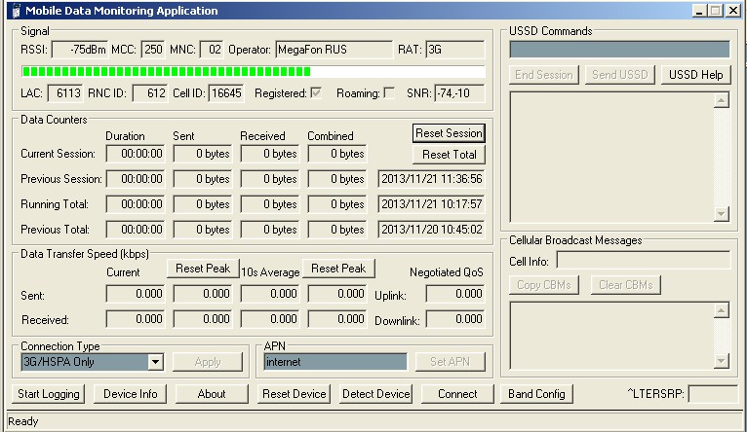Click Previous Total Combined bytes field
Image resolution: width=747 pixels, height=432 pixels.
coord(337,229)
